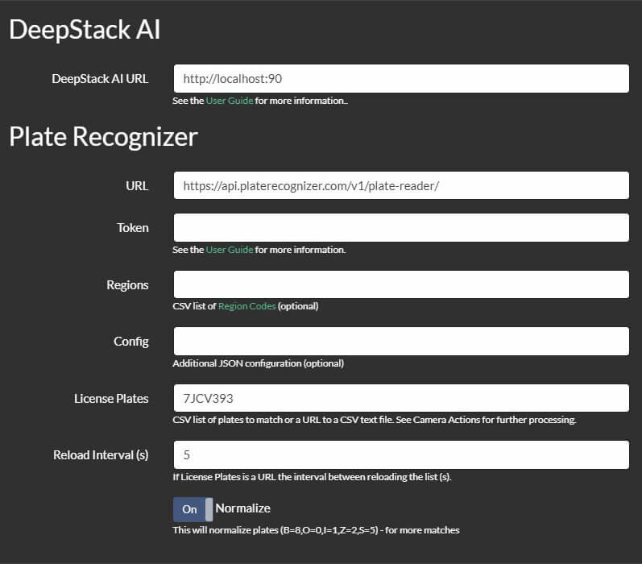
Task: Click the gray handle of the Normalize switch
Action: pyautogui.click(x=209, y=509)
